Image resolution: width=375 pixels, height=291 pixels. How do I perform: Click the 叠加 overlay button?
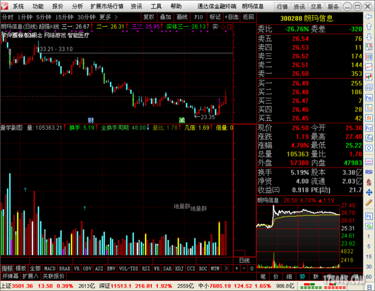point(165,17)
